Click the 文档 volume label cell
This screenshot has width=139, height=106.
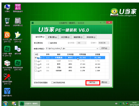click(x=59, y=67)
